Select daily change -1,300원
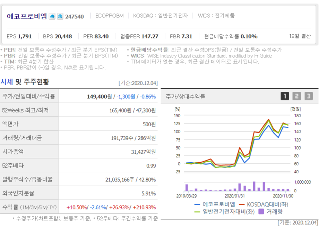This screenshot has height=226, width=319. [126, 97]
